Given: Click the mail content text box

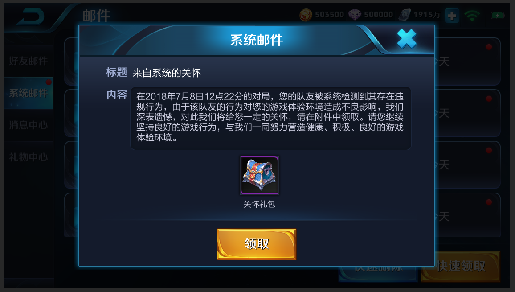Looking at the screenshot, I should coord(271,119).
